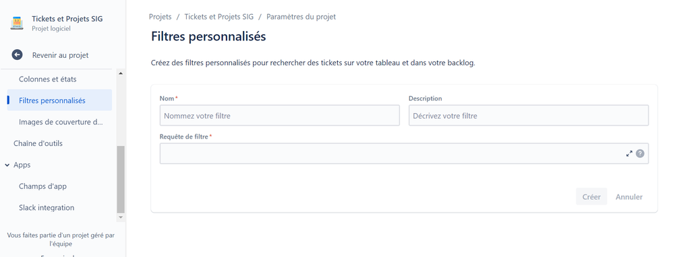Click the Créer button

tap(591, 196)
